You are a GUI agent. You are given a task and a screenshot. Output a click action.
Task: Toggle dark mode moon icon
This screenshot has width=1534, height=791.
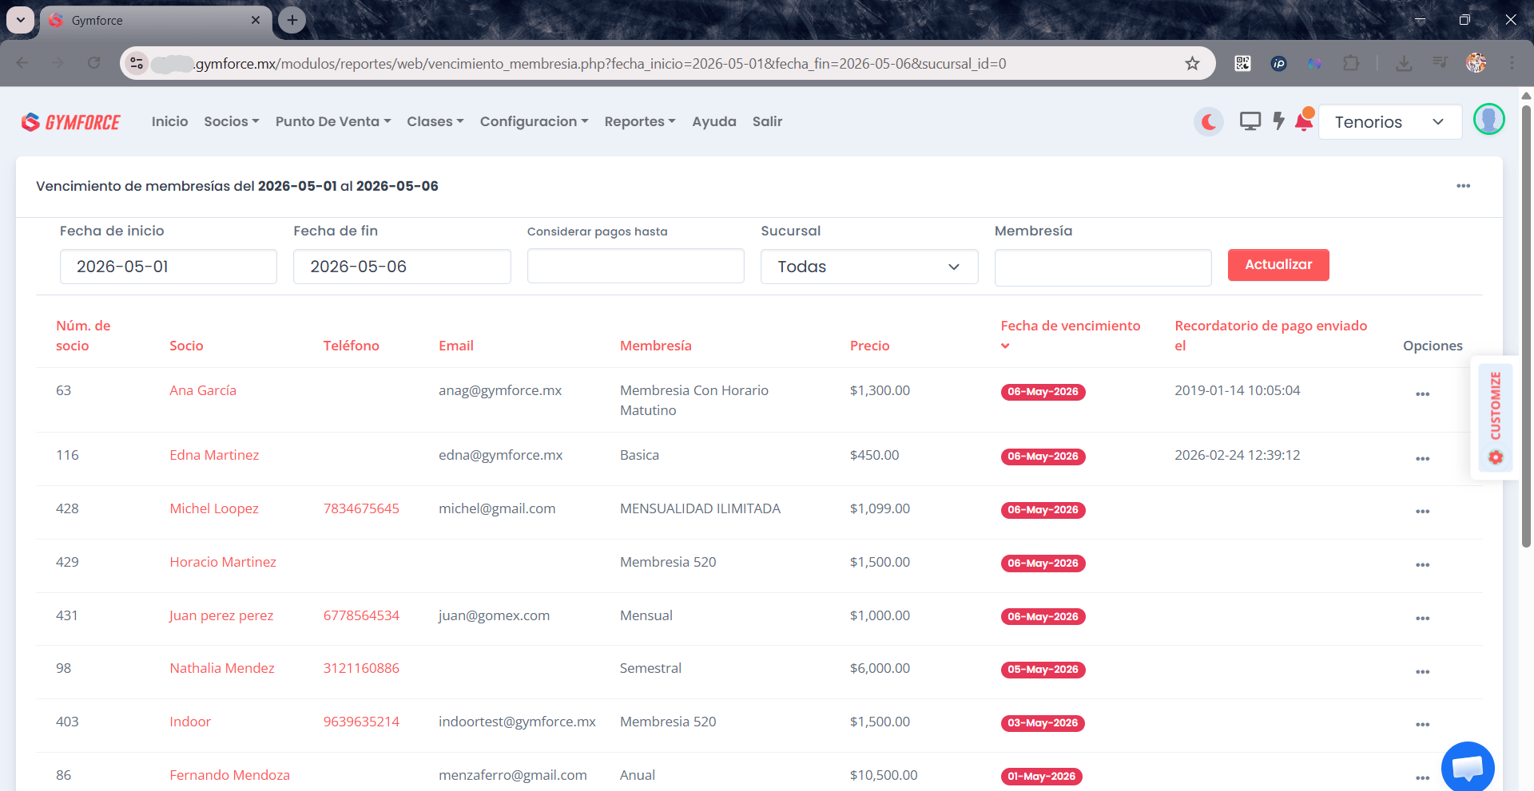point(1209,122)
